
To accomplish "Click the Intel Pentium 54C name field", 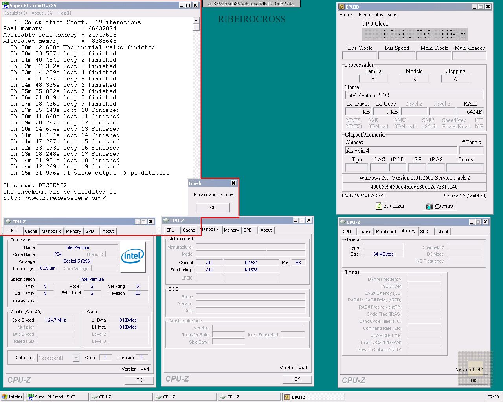I will [414, 95].
